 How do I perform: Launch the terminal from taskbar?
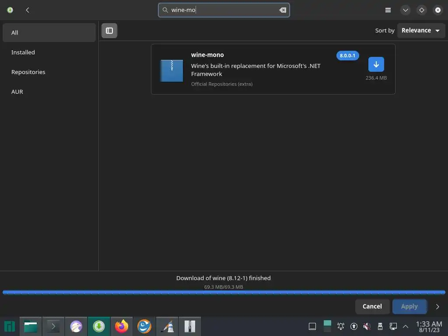[53, 326]
